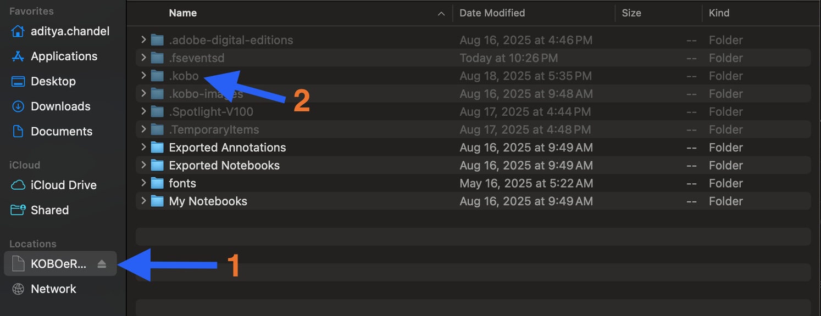Expand the My Notebooks folder

tap(143, 201)
